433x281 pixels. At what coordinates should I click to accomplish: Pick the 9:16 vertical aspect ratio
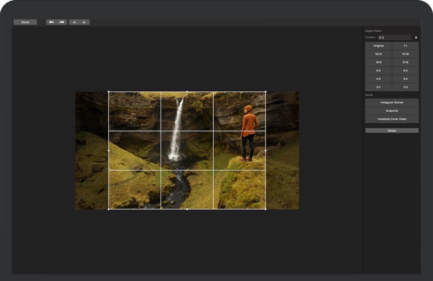pos(405,62)
